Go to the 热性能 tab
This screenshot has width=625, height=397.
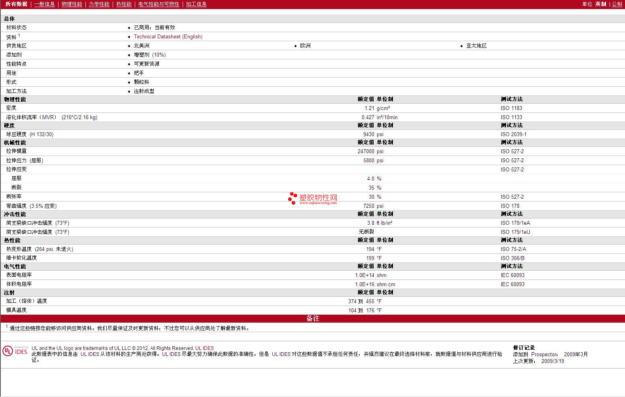124,4
